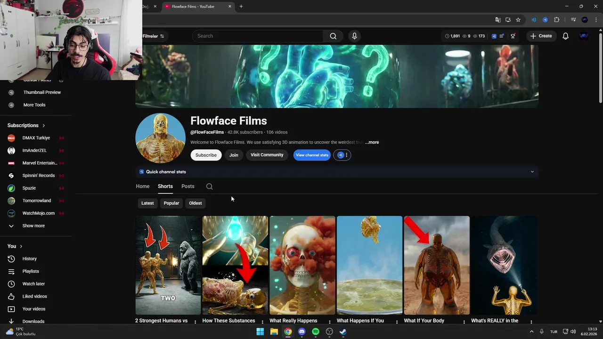Open options for What Really Happens short
This screenshot has width=603, height=339.
pos(329,322)
